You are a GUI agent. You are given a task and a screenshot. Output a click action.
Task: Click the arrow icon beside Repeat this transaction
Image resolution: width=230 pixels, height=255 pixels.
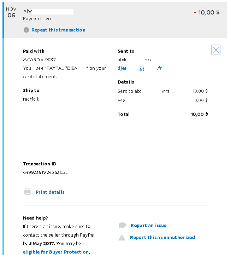(26, 30)
